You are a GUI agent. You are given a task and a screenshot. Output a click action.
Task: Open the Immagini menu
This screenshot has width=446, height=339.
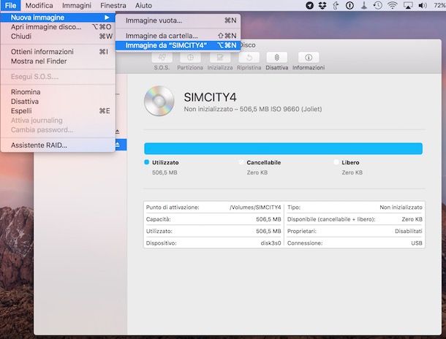pos(77,5)
